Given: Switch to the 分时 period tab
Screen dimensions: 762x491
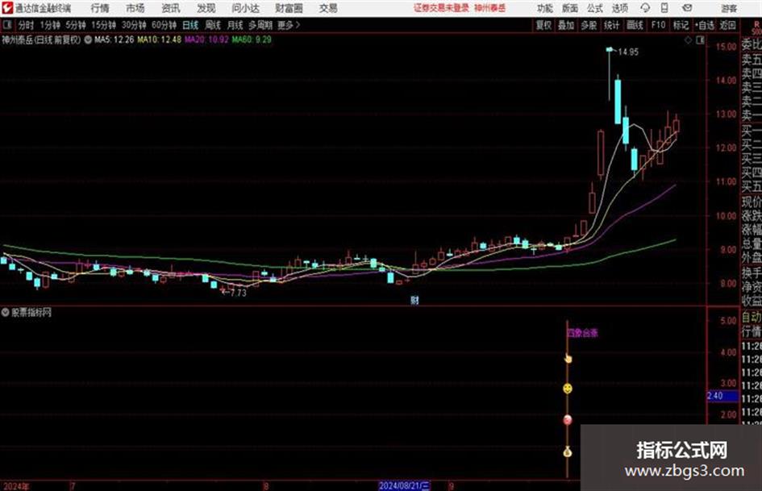Looking at the screenshot, I should tap(27, 25).
